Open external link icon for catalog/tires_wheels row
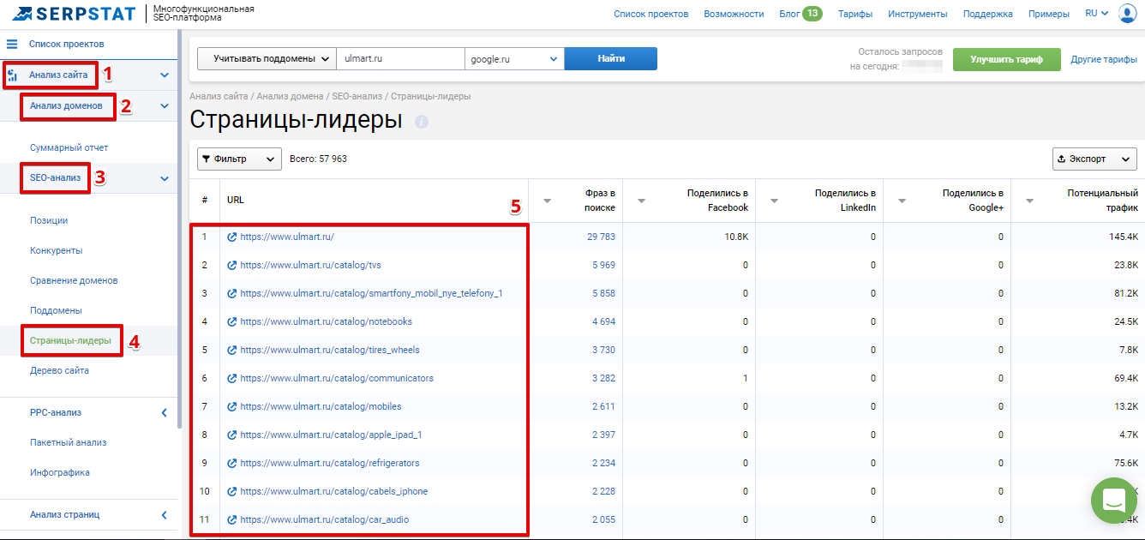 pyautogui.click(x=231, y=350)
